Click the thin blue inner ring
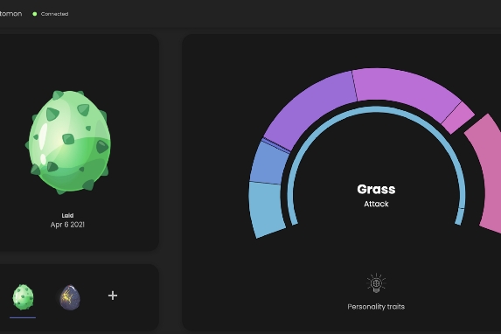Image resolution: width=501 pixels, height=334 pixels. pyautogui.click(x=376, y=109)
